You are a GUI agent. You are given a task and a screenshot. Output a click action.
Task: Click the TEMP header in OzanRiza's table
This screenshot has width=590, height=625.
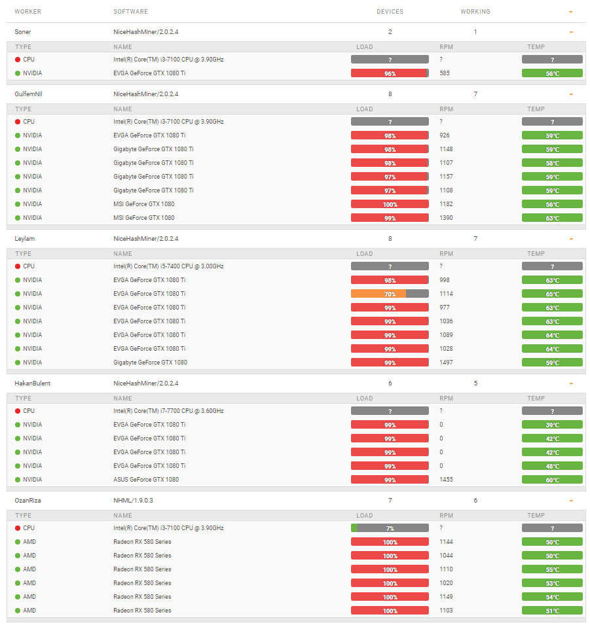coord(536,516)
